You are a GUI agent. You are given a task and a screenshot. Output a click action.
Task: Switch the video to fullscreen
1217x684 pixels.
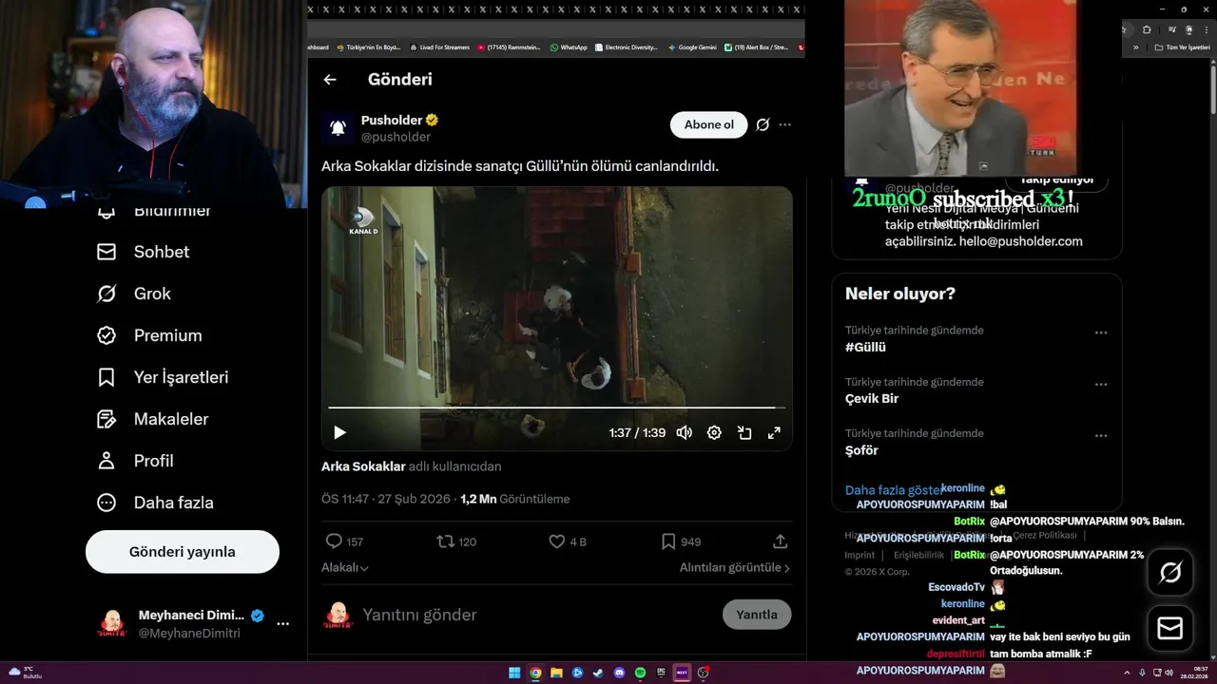coord(774,432)
